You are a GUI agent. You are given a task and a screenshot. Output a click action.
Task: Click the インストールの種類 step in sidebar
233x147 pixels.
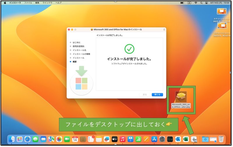[x=81, y=54]
